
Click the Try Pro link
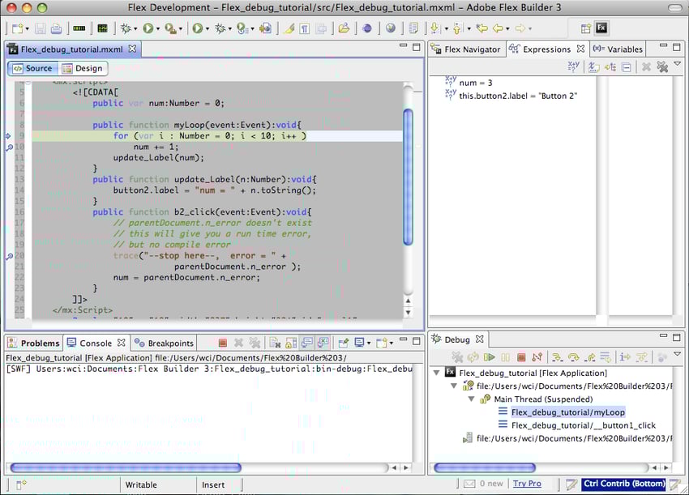coord(527,484)
